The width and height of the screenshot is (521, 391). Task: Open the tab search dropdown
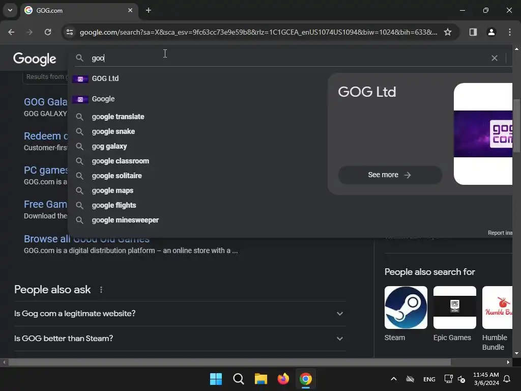[10, 10]
